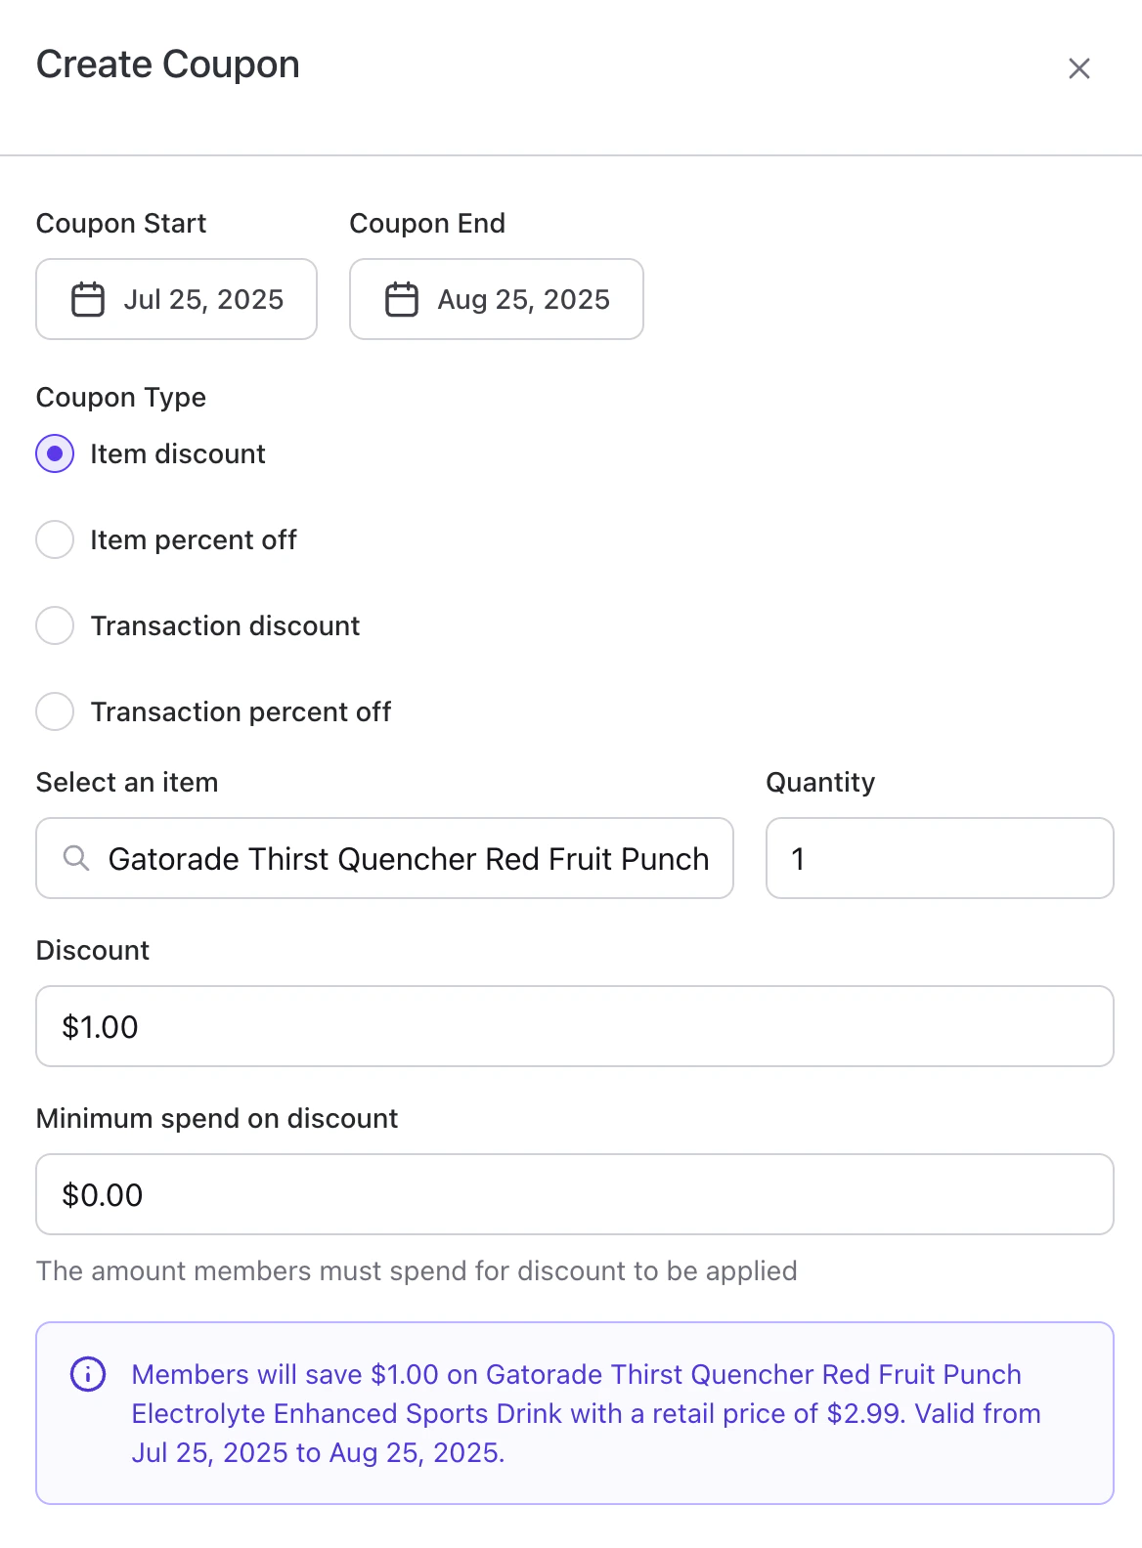This screenshot has width=1142, height=1548.
Task: Close the Create Coupon dialog
Action: [1078, 68]
